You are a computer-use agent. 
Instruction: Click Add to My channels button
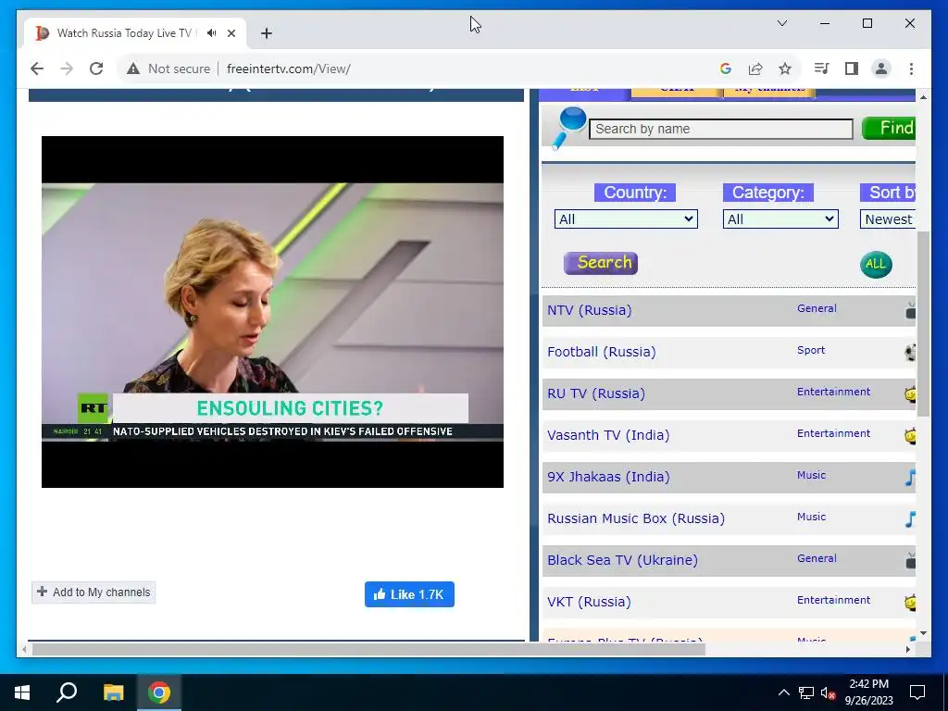[94, 592]
